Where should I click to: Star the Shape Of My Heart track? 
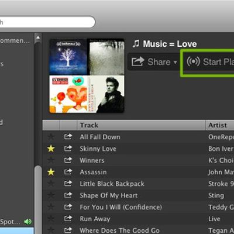point(51,195)
